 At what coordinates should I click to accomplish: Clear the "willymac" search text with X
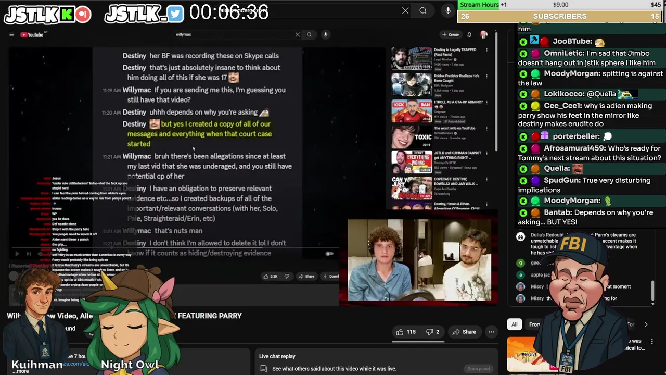[x=298, y=35]
